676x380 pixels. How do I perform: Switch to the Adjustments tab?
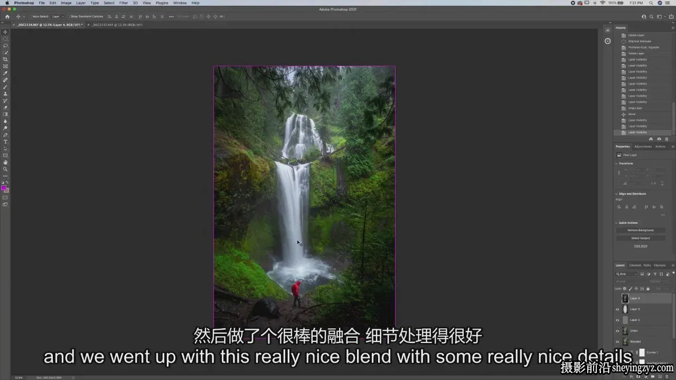(x=643, y=147)
